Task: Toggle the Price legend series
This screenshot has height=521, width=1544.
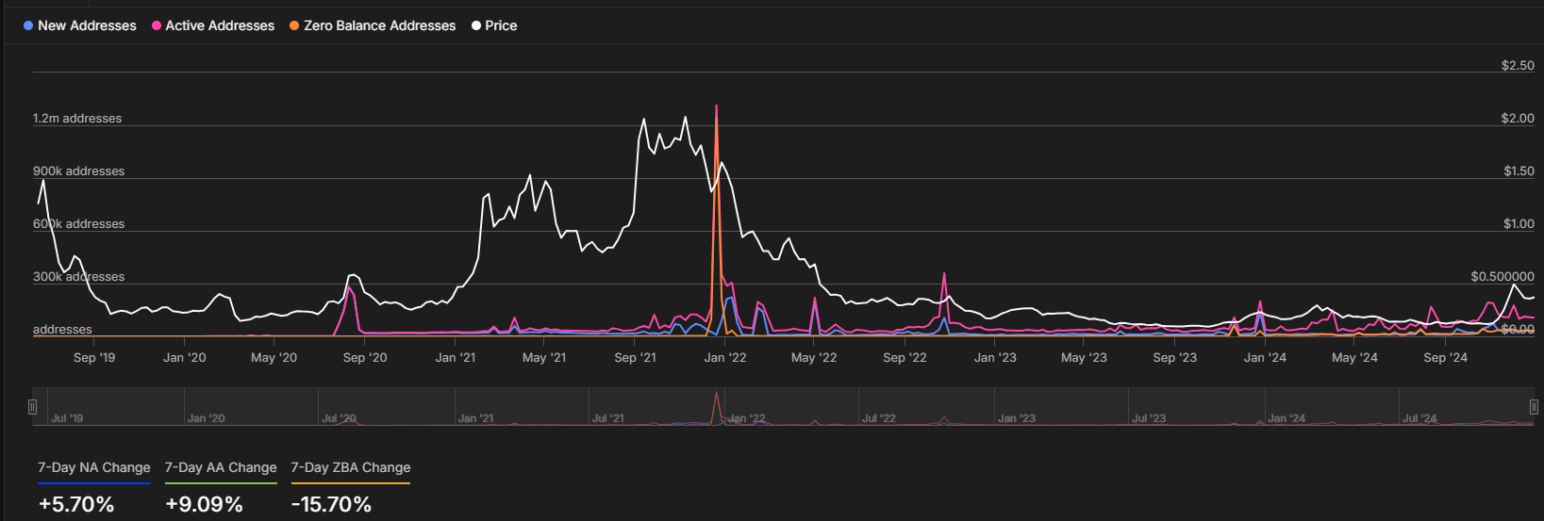Action: pos(494,25)
